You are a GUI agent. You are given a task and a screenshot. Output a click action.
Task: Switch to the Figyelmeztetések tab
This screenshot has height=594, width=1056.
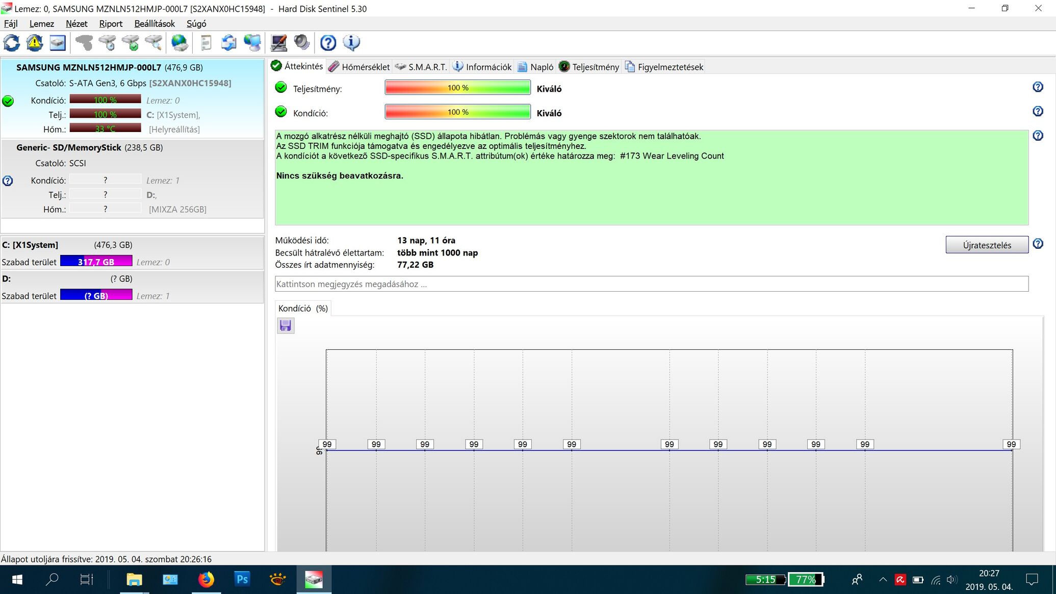664,67
